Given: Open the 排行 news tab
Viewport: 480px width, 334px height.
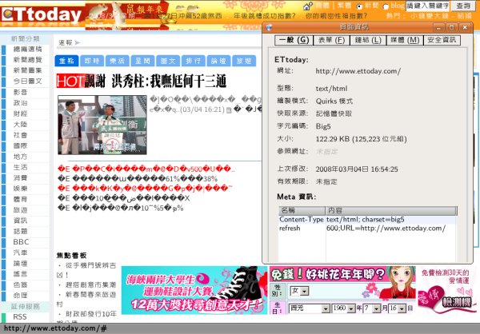Looking at the screenshot, I should pyautogui.click(x=194, y=61).
